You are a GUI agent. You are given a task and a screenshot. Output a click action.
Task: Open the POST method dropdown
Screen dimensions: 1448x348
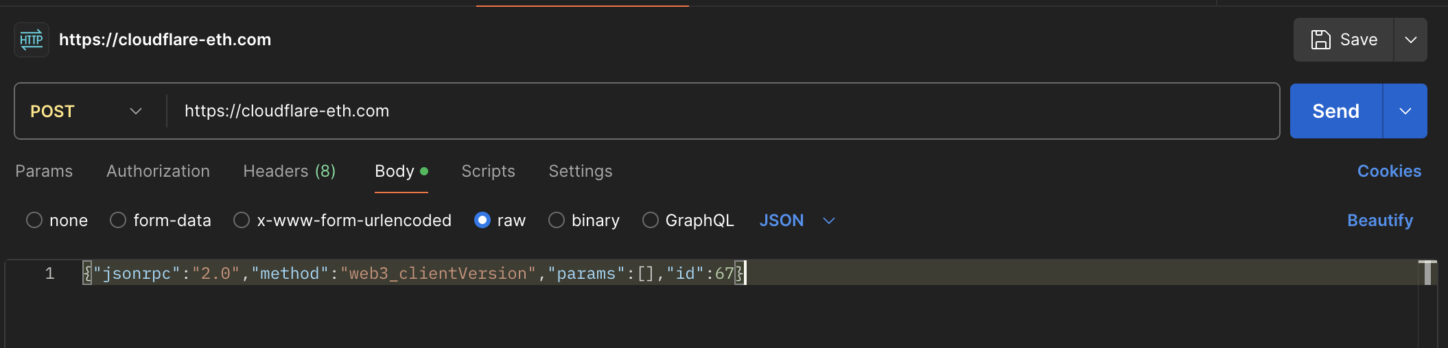[x=86, y=111]
